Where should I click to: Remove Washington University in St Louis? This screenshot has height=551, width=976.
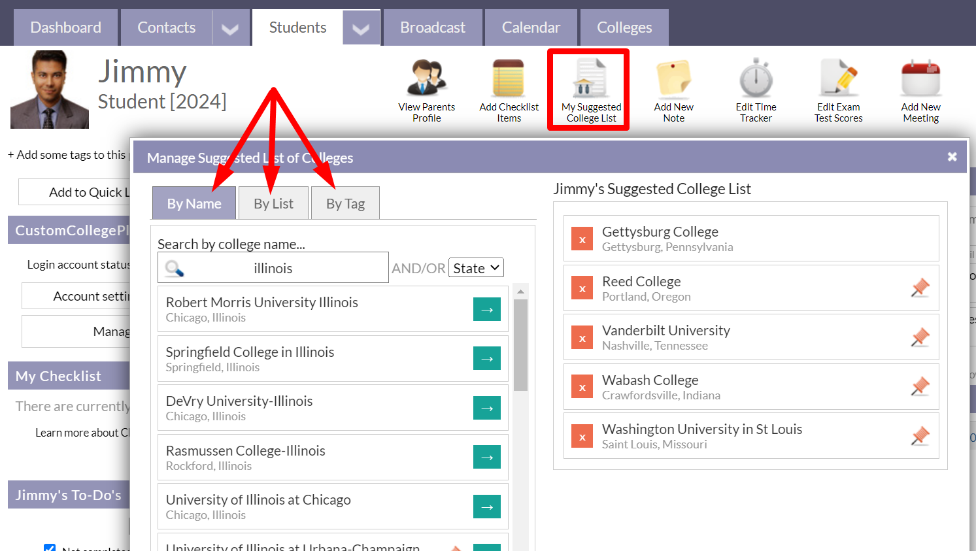pos(582,437)
